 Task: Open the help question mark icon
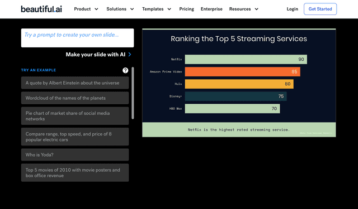tap(125, 70)
